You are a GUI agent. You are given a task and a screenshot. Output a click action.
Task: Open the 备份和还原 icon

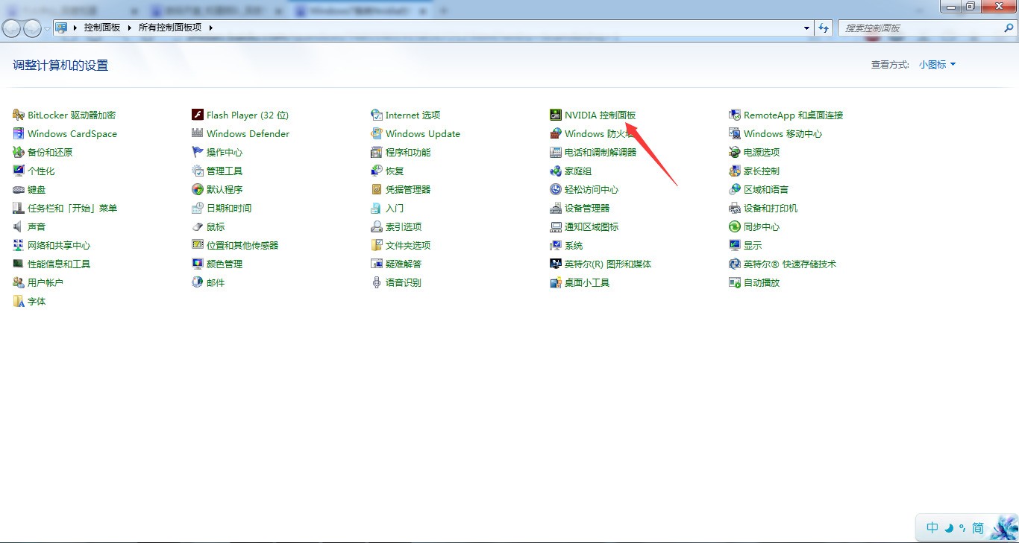[x=19, y=152]
